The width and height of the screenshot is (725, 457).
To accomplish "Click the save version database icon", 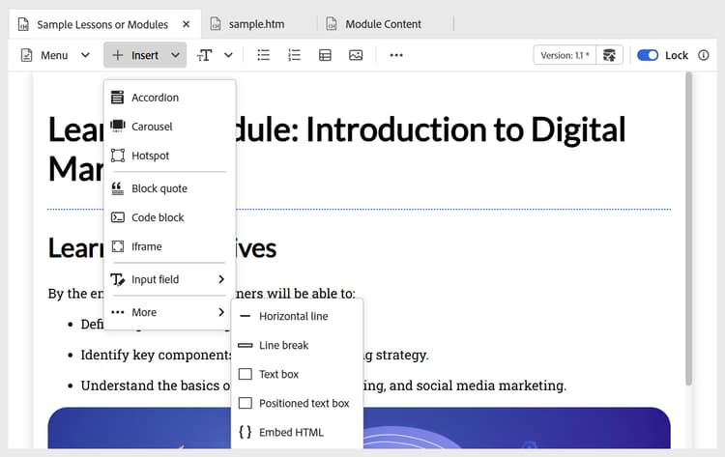I will [609, 55].
